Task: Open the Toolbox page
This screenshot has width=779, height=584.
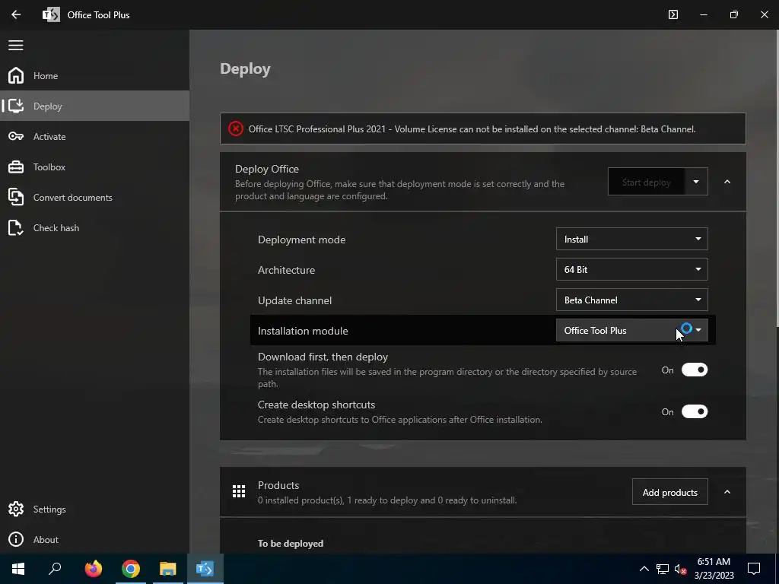Action: click(x=94, y=167)
